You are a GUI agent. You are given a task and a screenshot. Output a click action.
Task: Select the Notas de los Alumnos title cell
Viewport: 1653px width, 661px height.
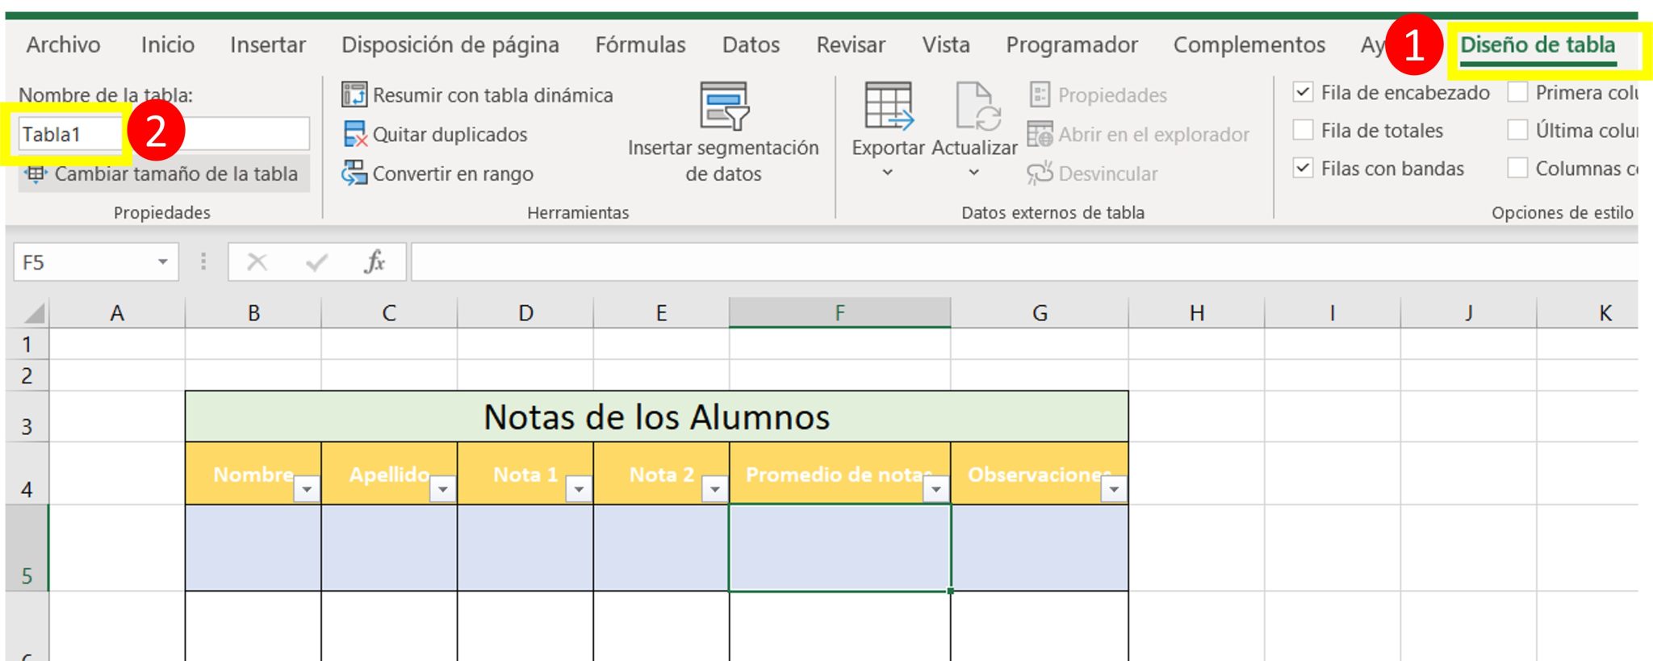click(656, 417)
